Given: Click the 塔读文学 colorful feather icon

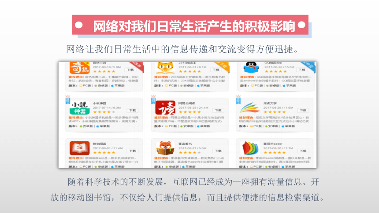Looking at the screenshot, I should (250, 108).
